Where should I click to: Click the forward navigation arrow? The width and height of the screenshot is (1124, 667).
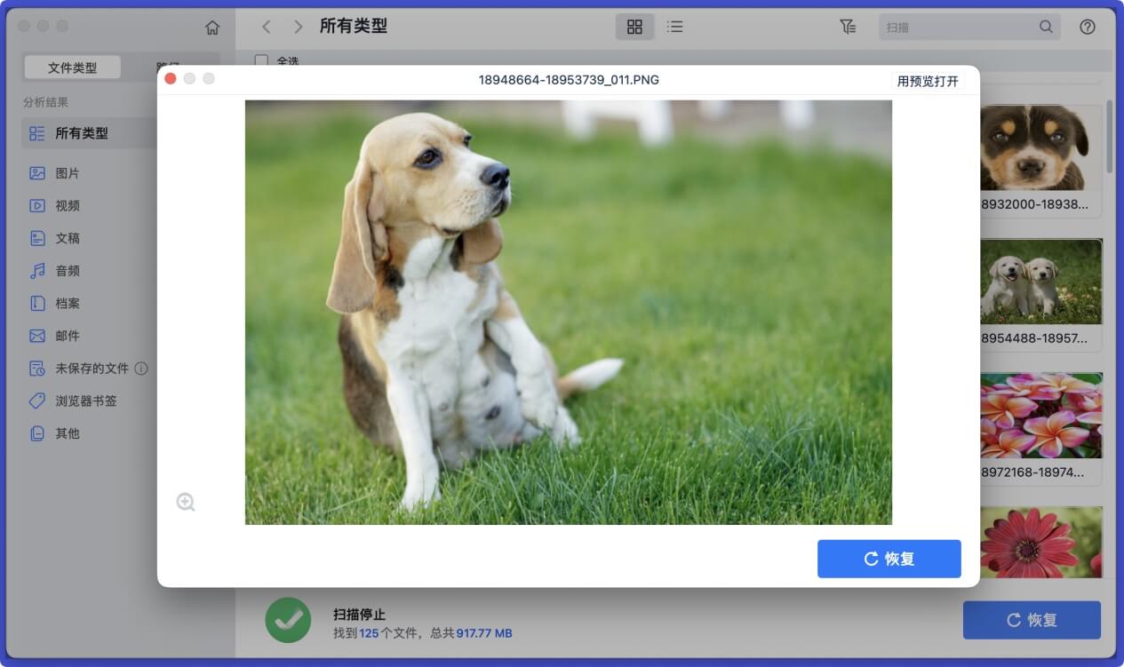point(298,27)
